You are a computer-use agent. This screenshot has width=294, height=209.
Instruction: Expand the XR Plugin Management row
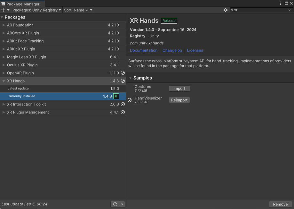coord(4,112)
